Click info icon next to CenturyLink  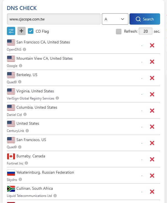point(27,131)
